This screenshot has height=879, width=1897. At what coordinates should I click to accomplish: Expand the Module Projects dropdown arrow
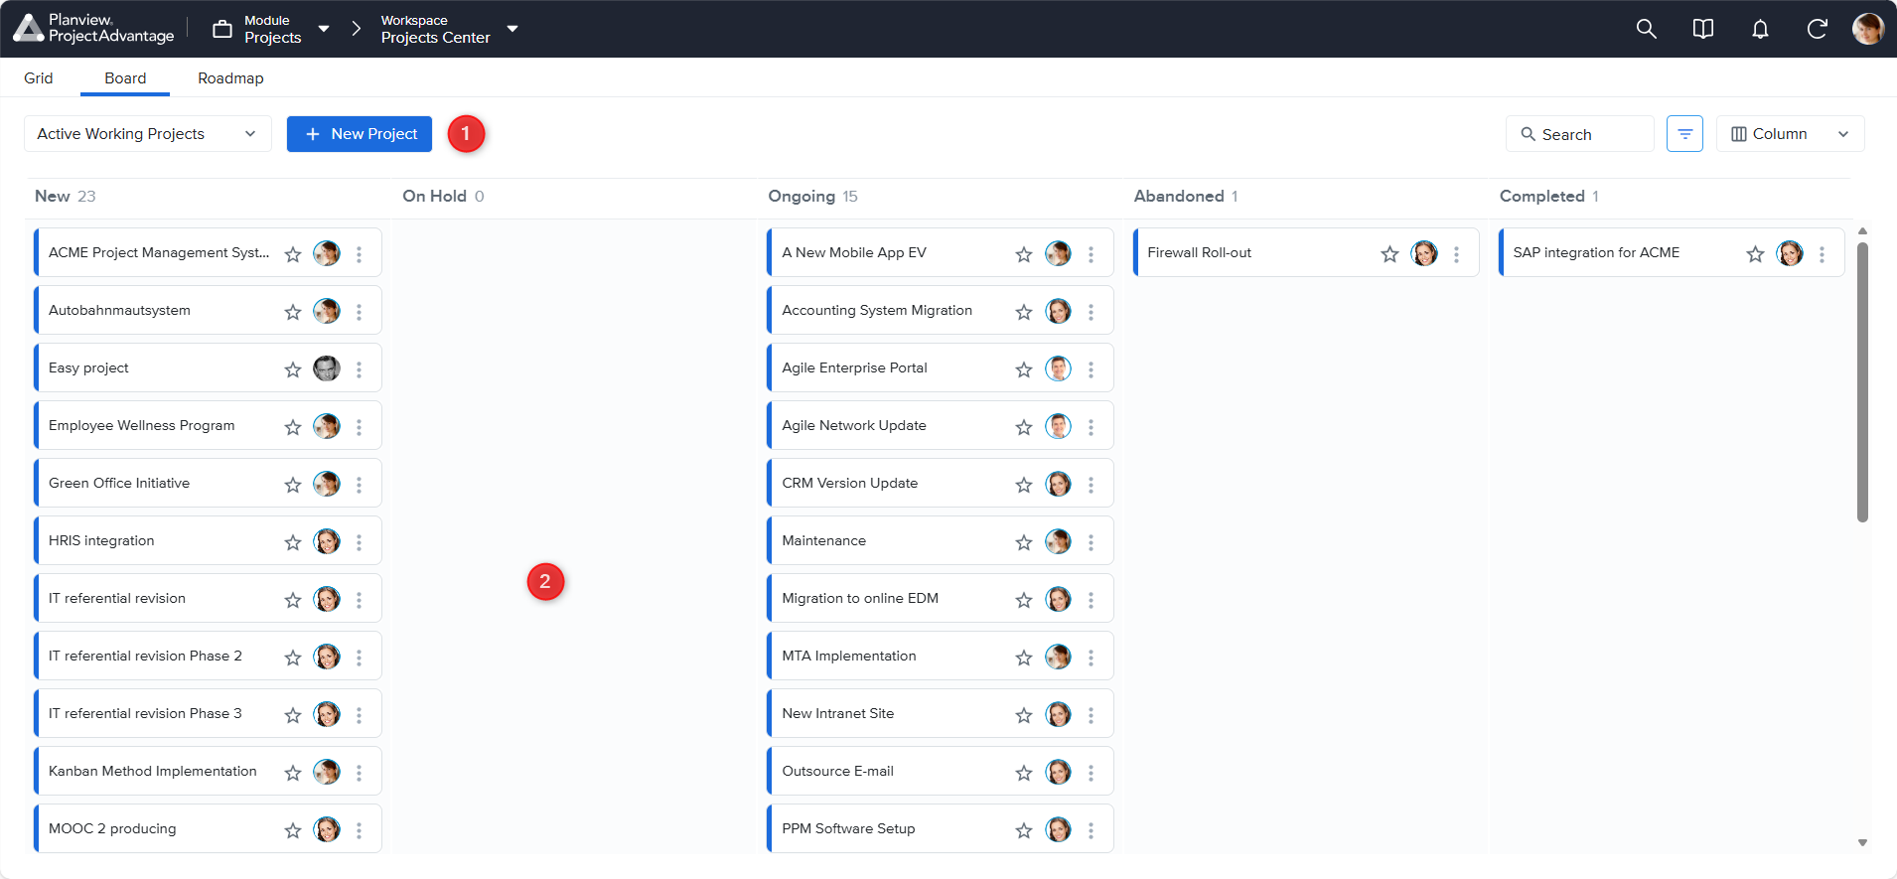coord(324,29)
